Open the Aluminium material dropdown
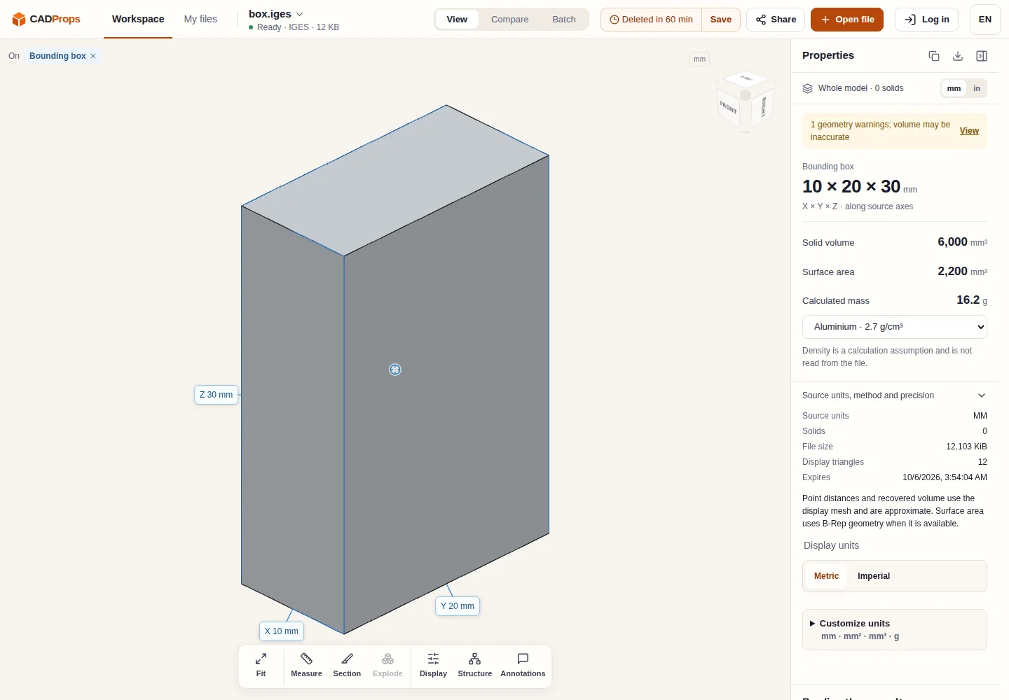 coord(895,327)
